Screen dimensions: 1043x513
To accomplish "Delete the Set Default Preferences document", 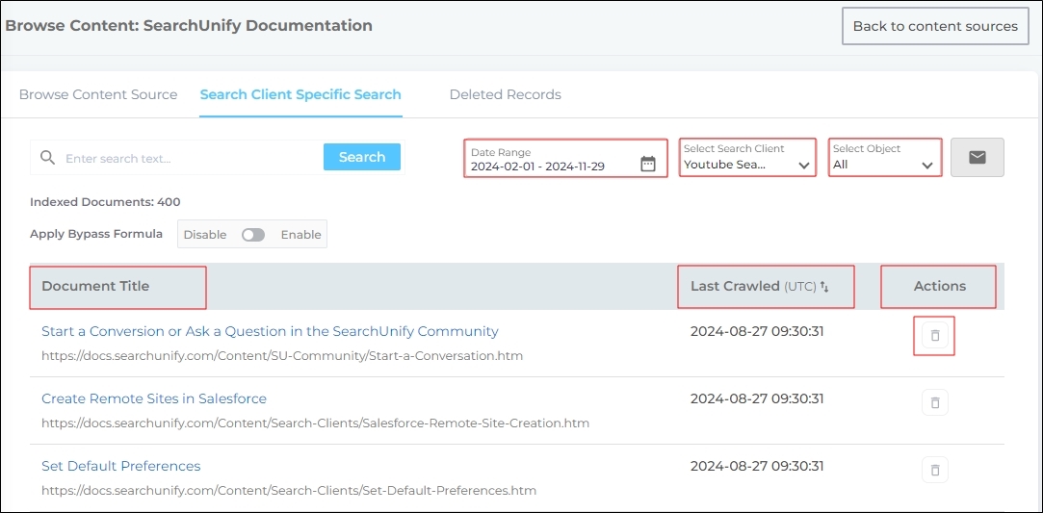I will click(934, 470).
